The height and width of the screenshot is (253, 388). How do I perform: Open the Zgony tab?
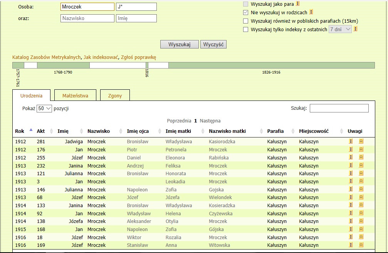click(x=115, y=96)
